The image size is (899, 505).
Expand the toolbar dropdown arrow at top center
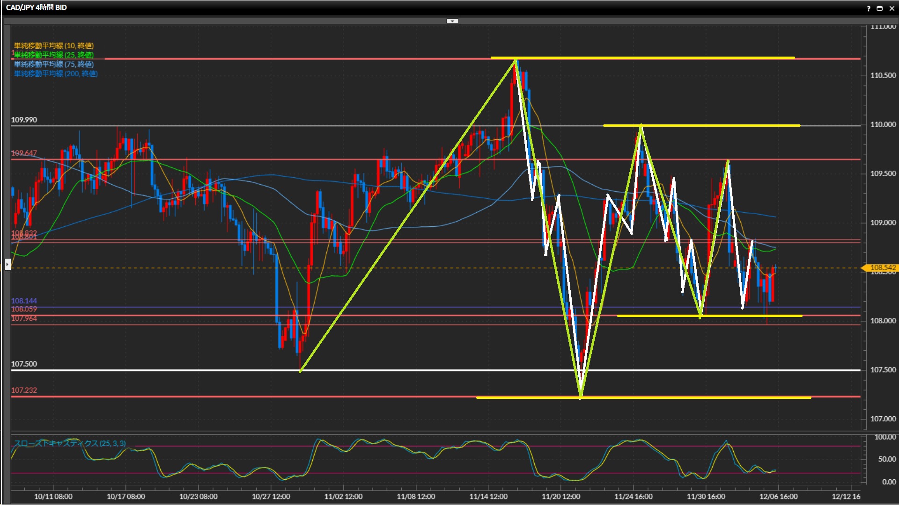452,21
